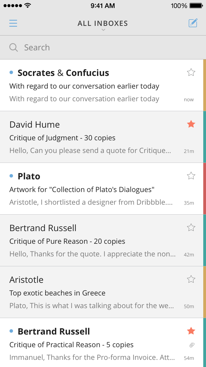Expand the All Inboxes dropdown chevron
Viewport: 206px width, 367px height.
click(103, 30)
